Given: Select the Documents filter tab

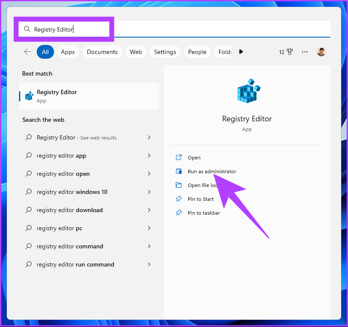Looking at the screenshot, I should [x=102, y=52].
